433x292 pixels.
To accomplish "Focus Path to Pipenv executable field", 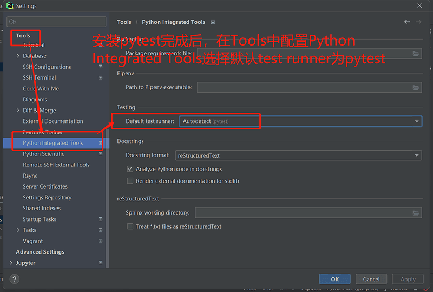I will click(x=309, y=87).
